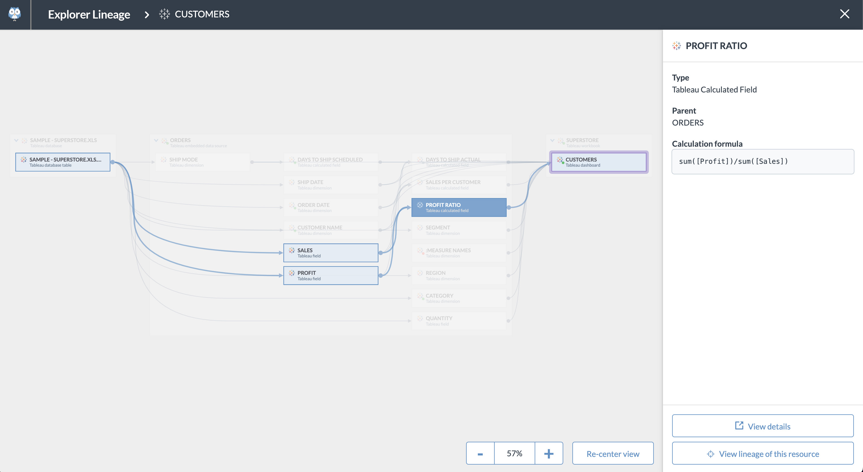Select the PROFIT Tableau field node
The width and height of the screenshot is (863, 472).
tap(331, 276)
